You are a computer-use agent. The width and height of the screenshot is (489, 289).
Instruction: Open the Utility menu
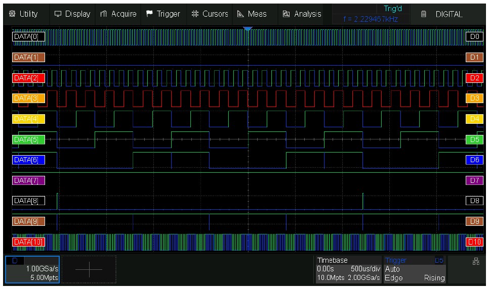24,14
